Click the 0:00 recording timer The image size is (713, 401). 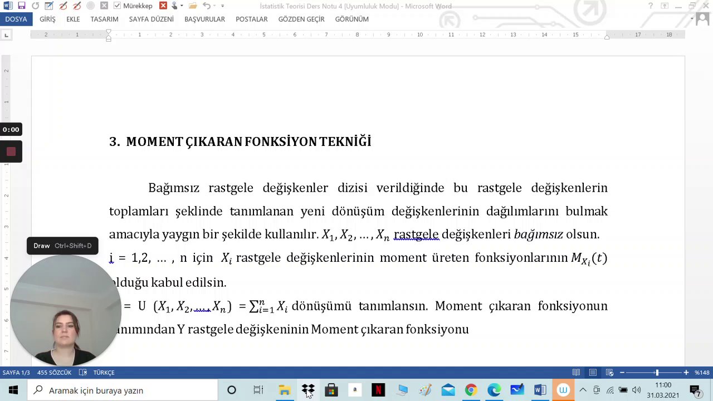[11, 129]
